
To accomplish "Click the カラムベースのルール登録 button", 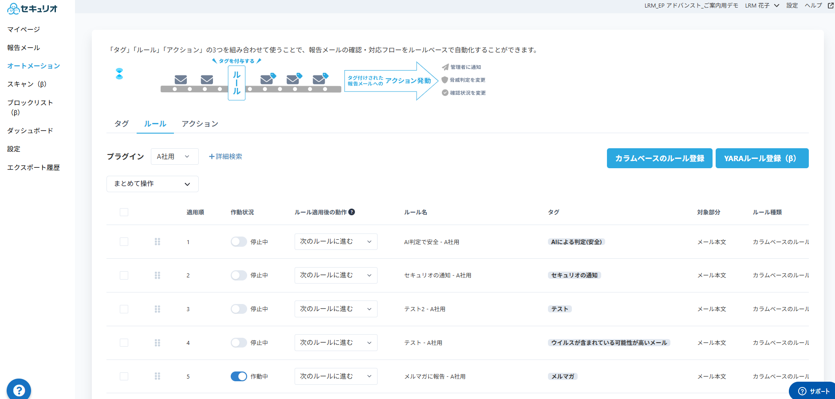I will 659,158.
